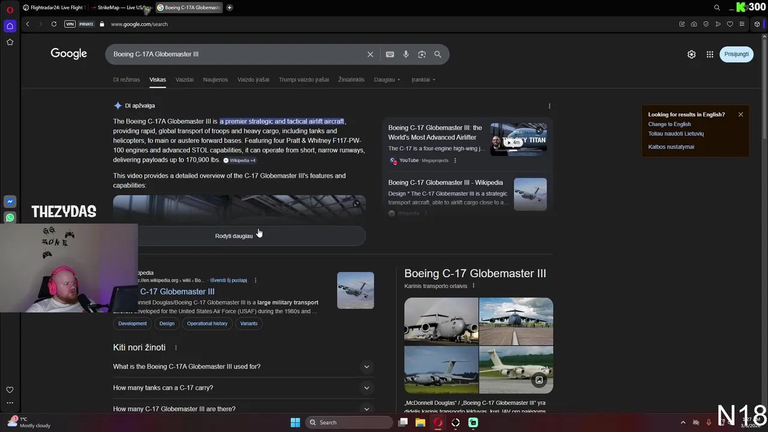Expand What is the C-17A used for
Image resolution: width=768 pixels, height=432 pixels.
tap(243, 367)
